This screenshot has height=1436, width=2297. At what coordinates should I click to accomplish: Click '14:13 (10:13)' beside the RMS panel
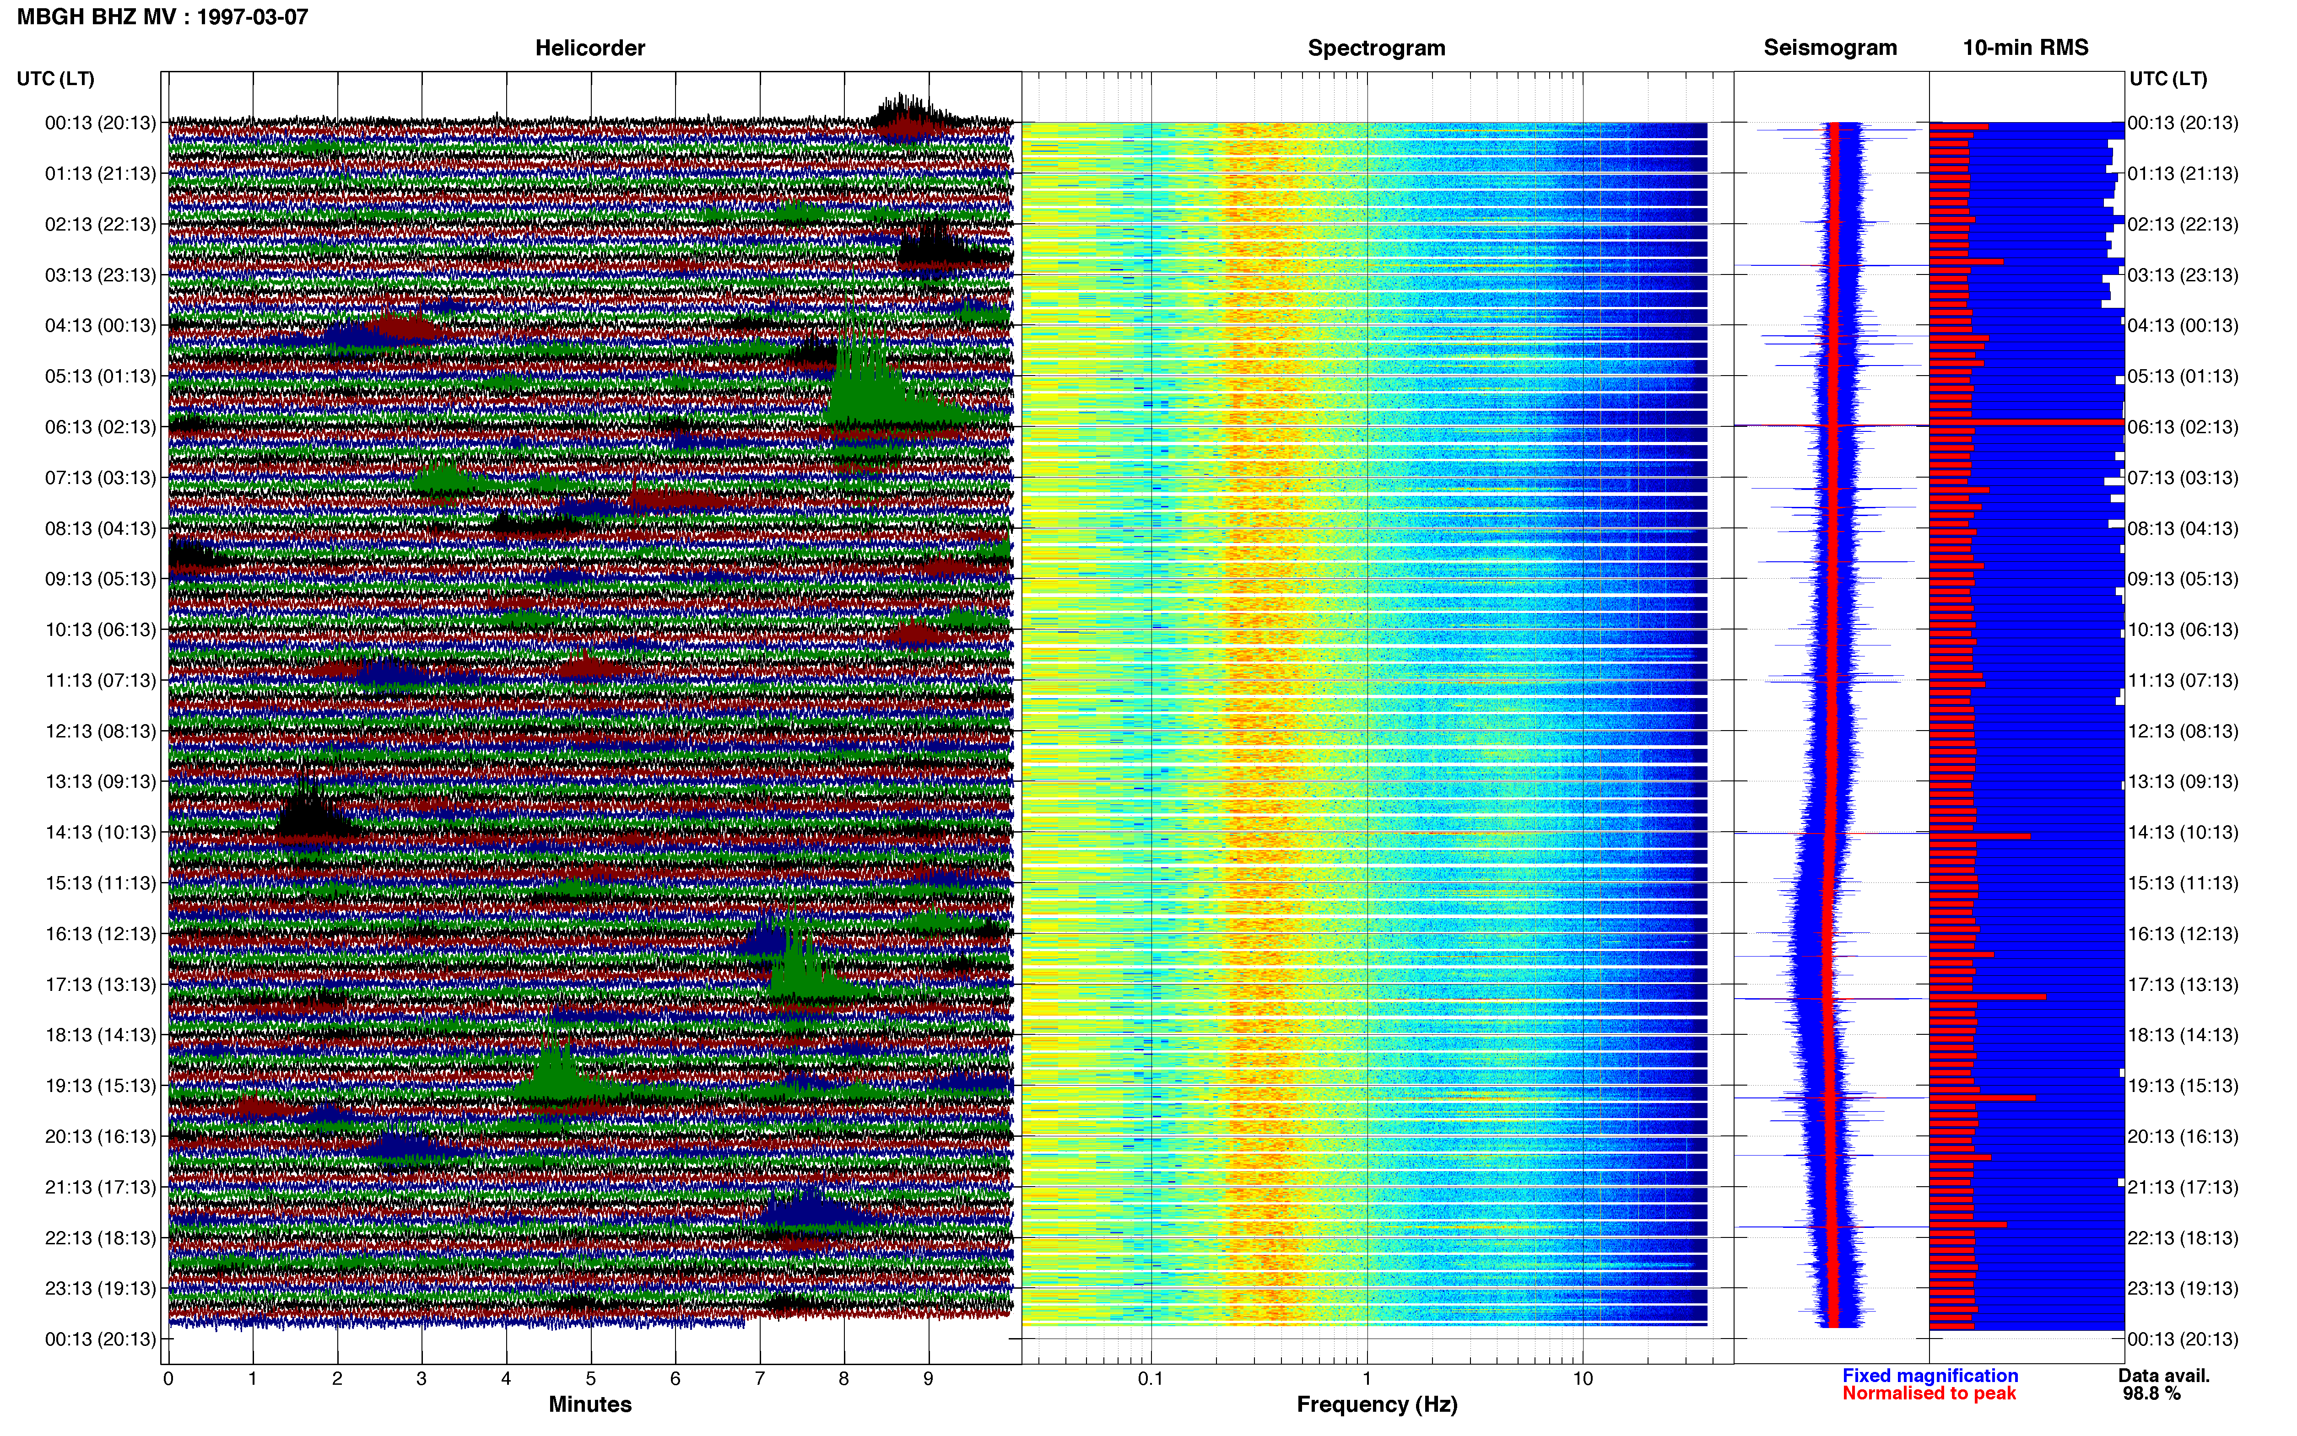pos(2183,833)
